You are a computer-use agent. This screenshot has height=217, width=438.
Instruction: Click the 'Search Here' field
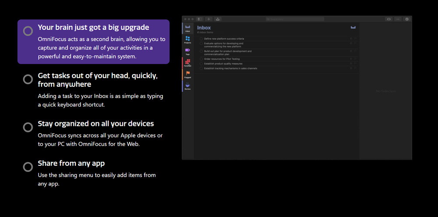295,19
